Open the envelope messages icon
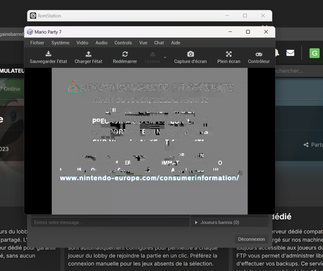The height and width of the screenshot is (271, 323). 290,53
